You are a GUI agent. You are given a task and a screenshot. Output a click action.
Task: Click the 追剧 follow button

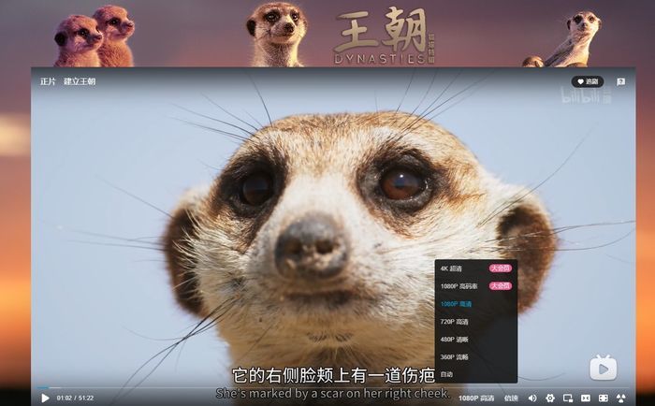pyautogui.click(x=588, y=82)
